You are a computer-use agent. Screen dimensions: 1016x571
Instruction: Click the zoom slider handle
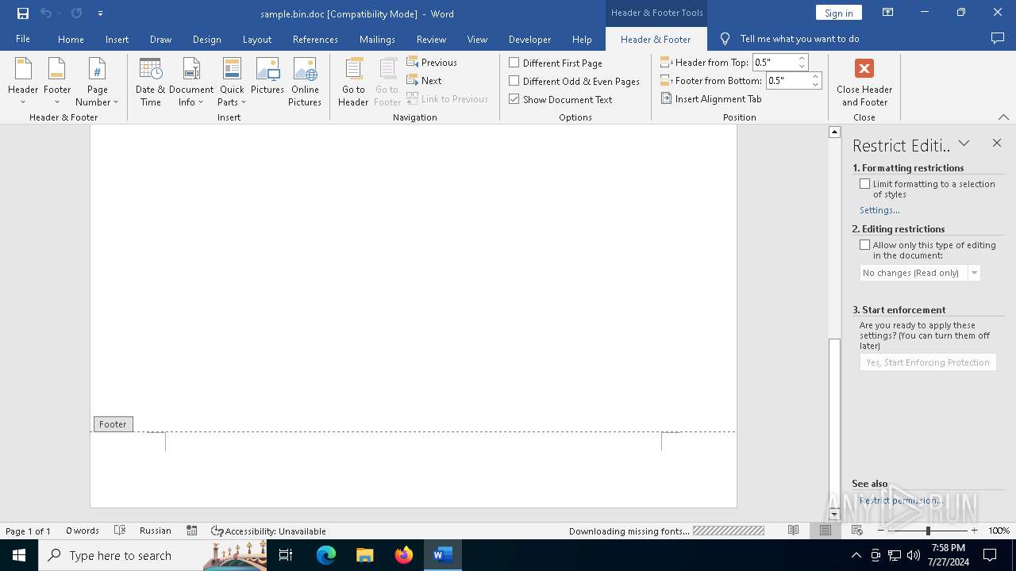point(928,531)
